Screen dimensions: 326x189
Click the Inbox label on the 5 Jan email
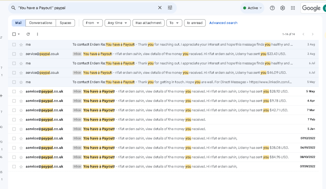coord(77,129)
